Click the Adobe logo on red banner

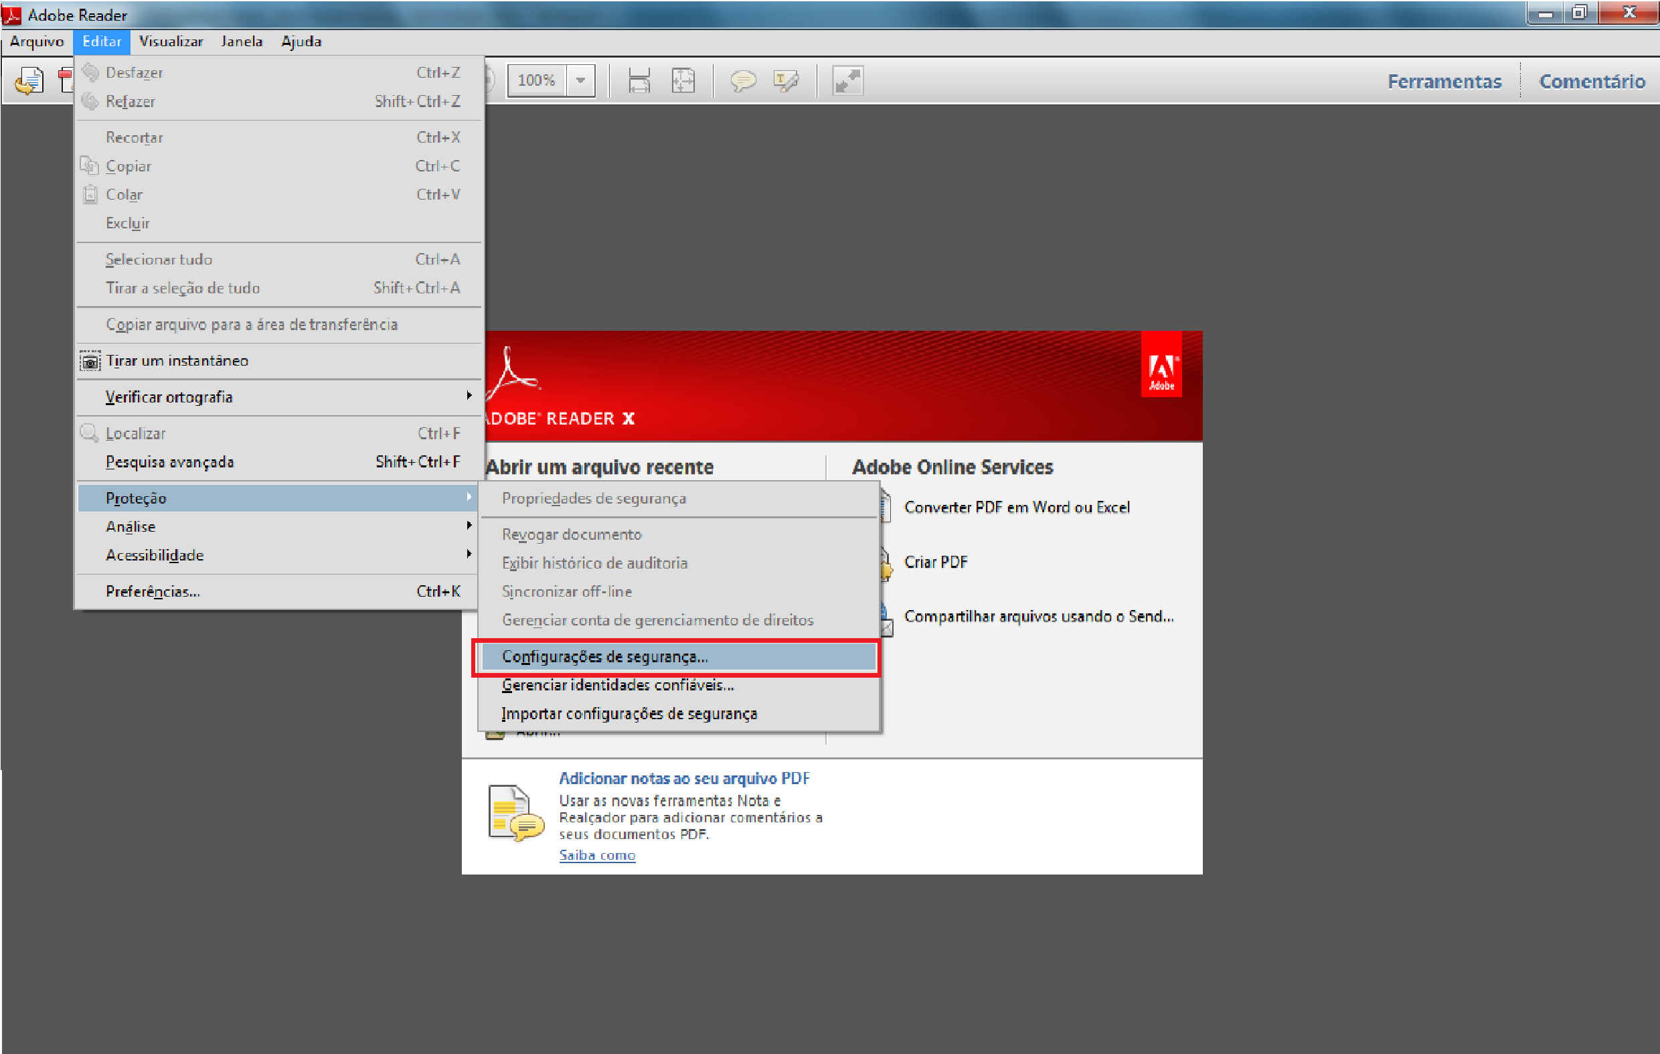coord(1161,365)
